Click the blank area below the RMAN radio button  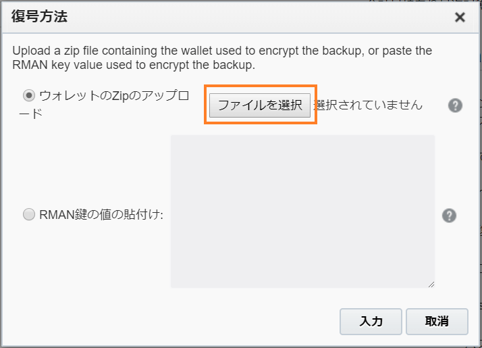(x=92, y=255)
